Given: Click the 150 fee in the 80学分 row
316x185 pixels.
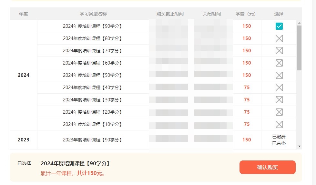Looking at the screenshot, I should [x=247, y=38].
